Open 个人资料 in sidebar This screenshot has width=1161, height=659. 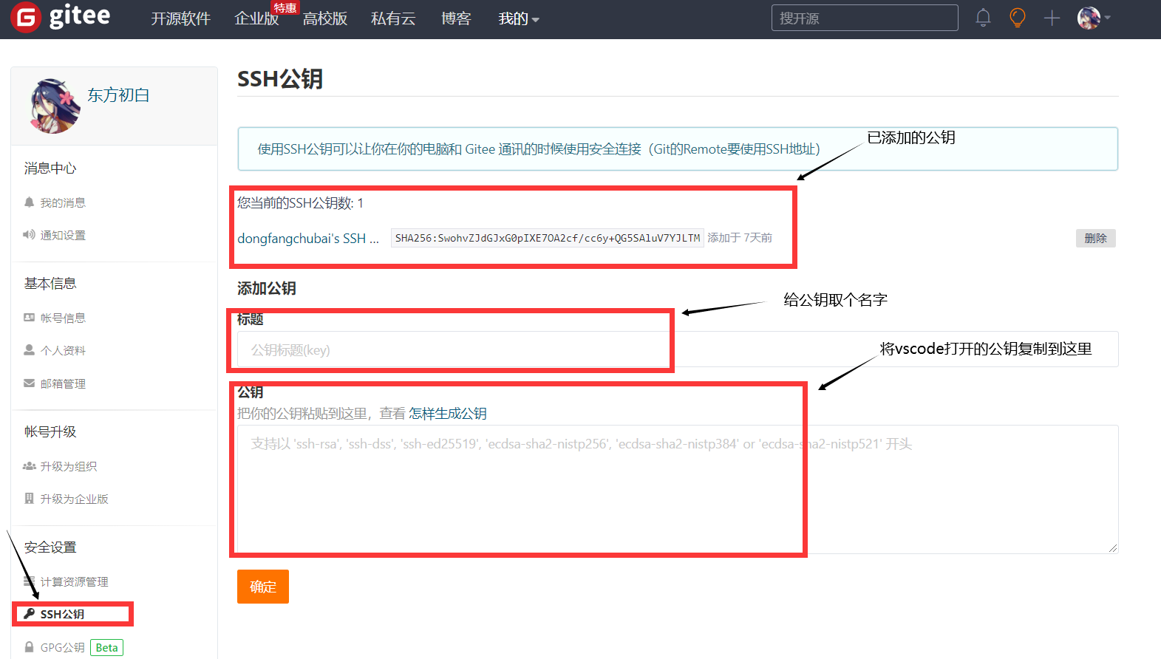tap(63, 350)
